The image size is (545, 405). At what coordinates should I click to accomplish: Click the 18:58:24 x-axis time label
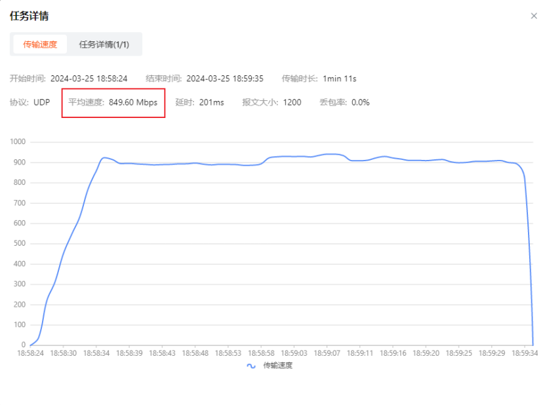(x=30, y=353)
